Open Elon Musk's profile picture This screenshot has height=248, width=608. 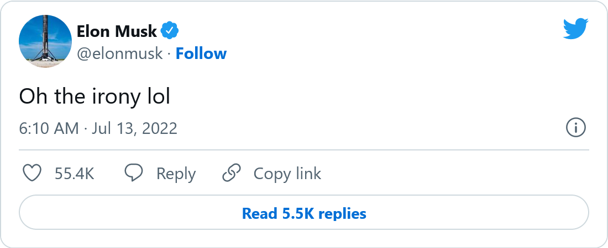click(45, 42)
